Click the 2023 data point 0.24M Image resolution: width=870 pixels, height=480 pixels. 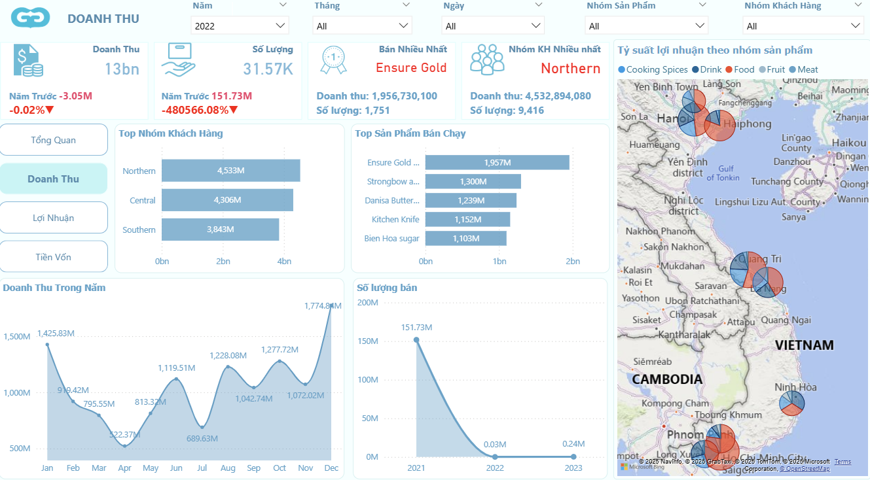(573, 456)
